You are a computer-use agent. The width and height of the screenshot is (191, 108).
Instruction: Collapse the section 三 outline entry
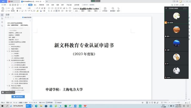pos(7,51)
